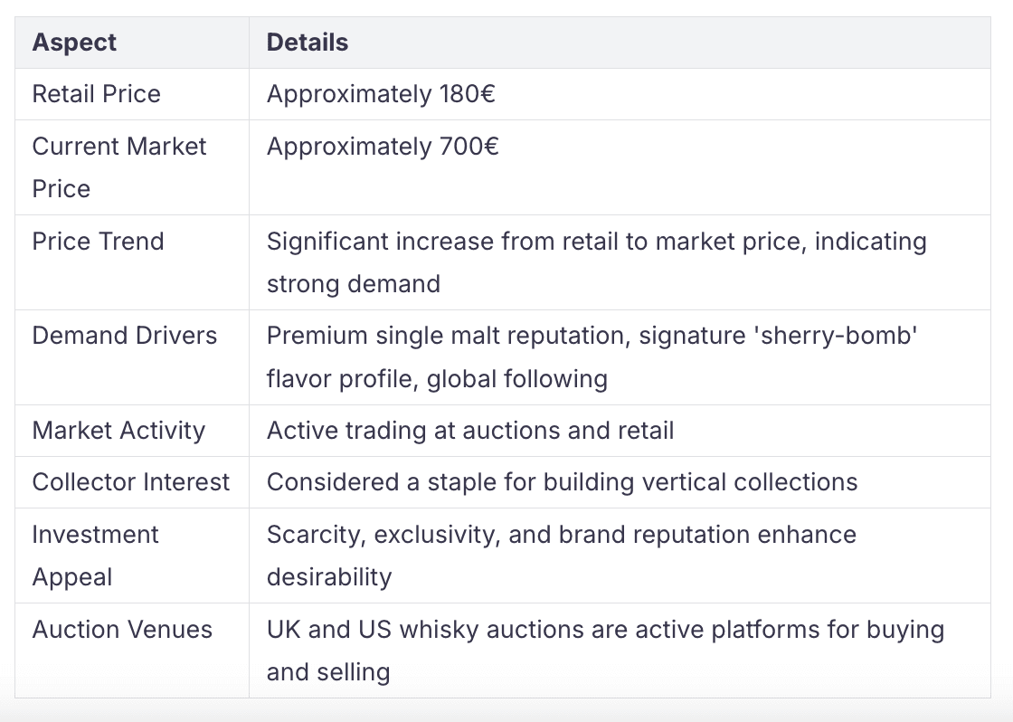1013x722 pixels.
Task: Select the Collector Interest row label
Action: pos(131,483)
